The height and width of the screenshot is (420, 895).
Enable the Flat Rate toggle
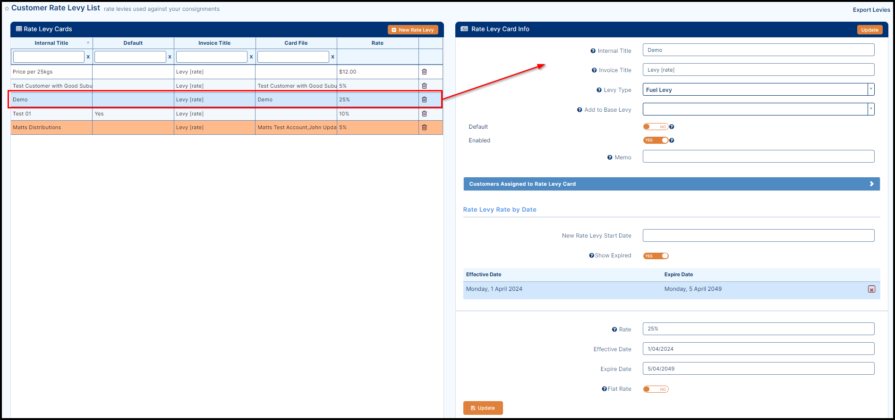click(x=656, y=389)
